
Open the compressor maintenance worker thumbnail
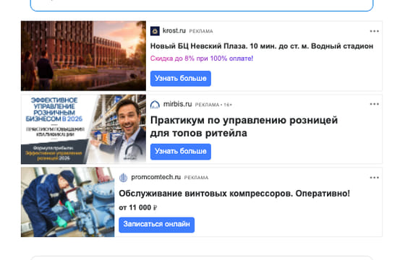pyautogui.click(x=68, y=202)
